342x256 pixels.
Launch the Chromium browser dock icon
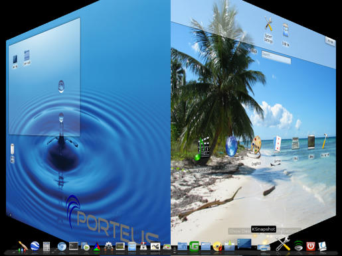click(62, 247)
